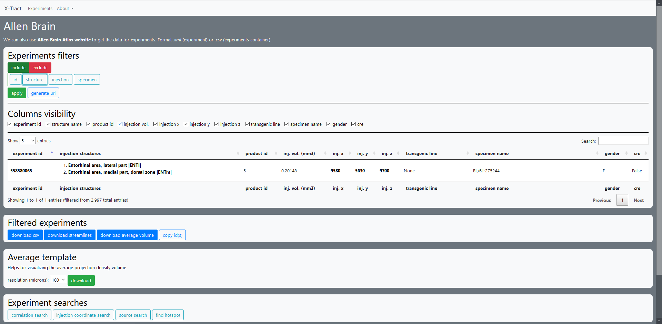662x324 pixels.
Task: Click the page vertical scrollbar
Action: (x=659, y=141)
